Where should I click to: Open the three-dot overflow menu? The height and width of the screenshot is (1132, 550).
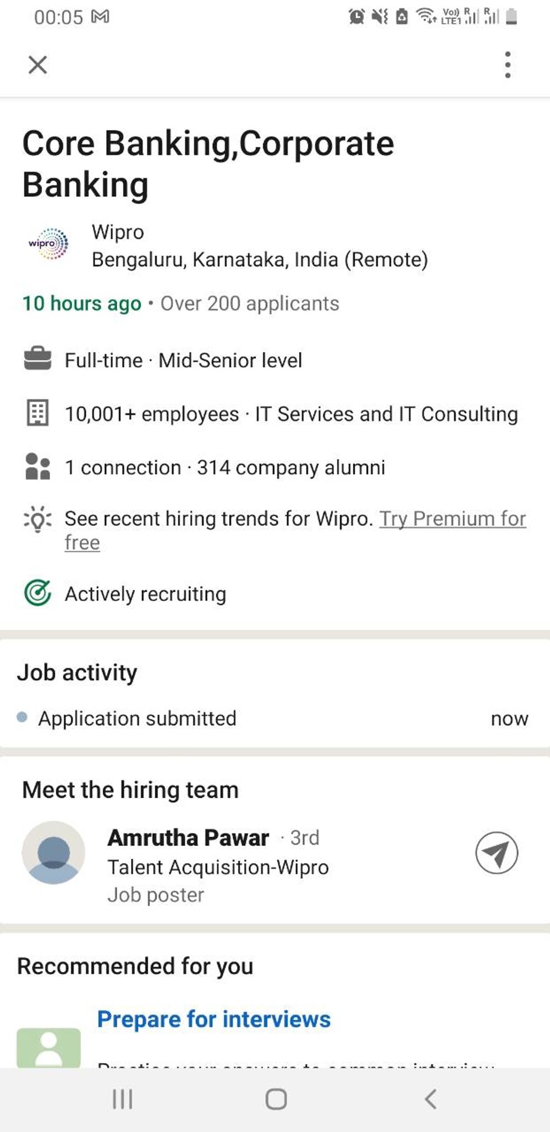[507, 65]
